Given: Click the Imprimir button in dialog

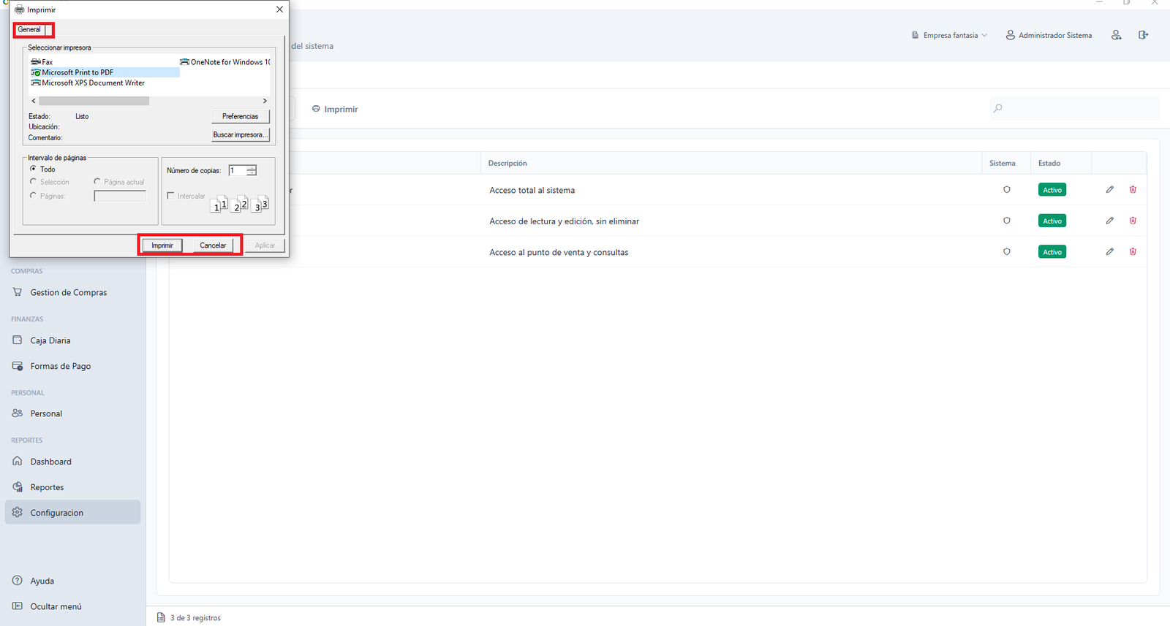Looking at the screenshot, I should [x=162, y=245].
